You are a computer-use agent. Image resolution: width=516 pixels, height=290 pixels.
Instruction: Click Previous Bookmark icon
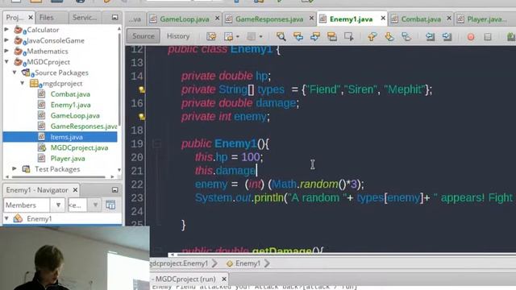pyautogui.click(x=372, y=36)
